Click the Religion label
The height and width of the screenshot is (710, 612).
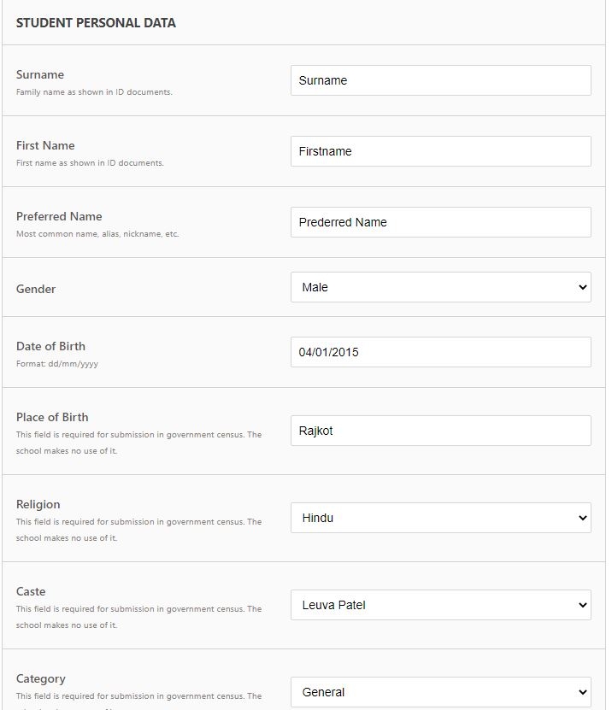[38, 504]
